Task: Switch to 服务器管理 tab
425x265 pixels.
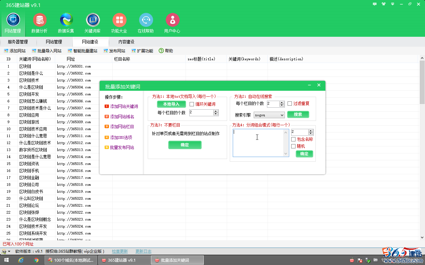Action: [18, 42]
